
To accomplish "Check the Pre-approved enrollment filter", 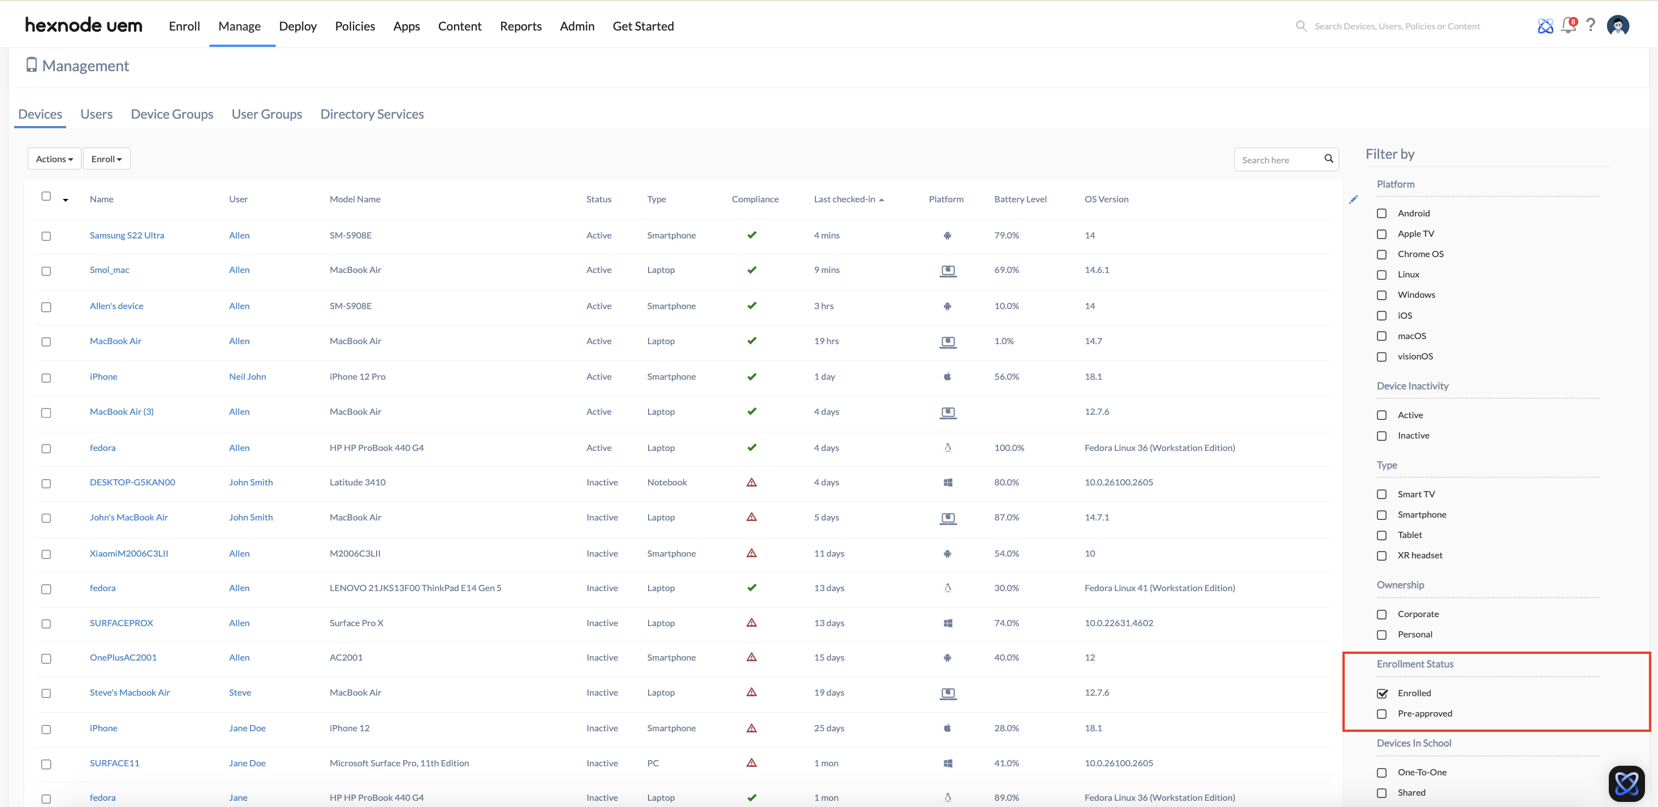I will tap(1381, 714).
